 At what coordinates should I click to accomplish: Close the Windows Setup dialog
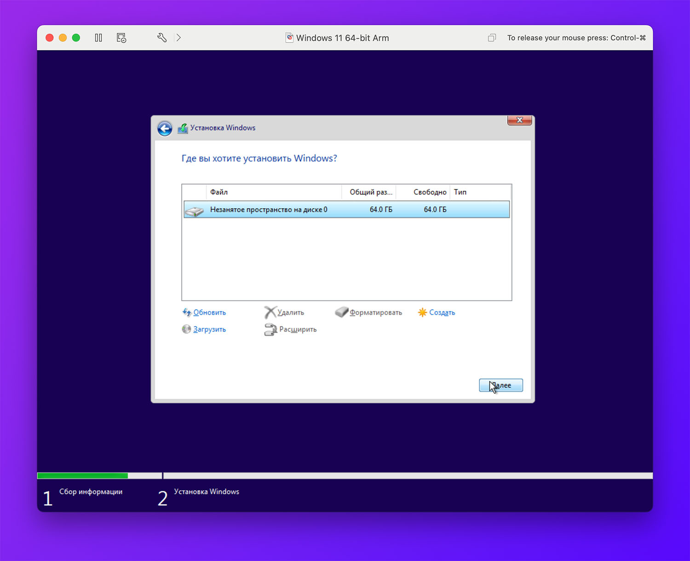(x=519, y=120)
